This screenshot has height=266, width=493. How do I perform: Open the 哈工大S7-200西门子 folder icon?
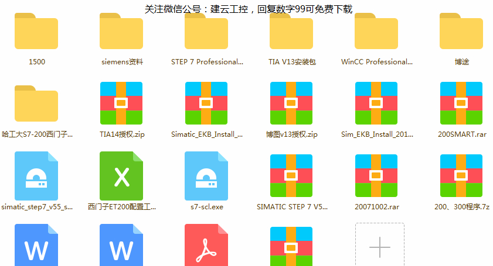[x=36, y=103]
